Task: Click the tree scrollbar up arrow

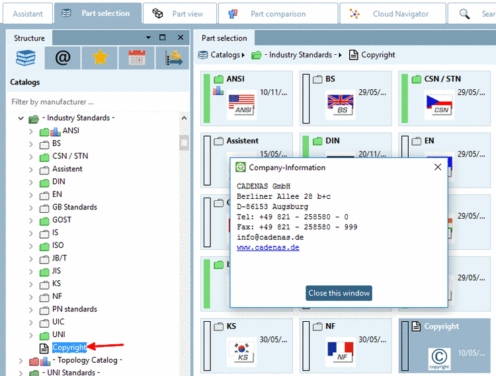Action: pos(184,118)
